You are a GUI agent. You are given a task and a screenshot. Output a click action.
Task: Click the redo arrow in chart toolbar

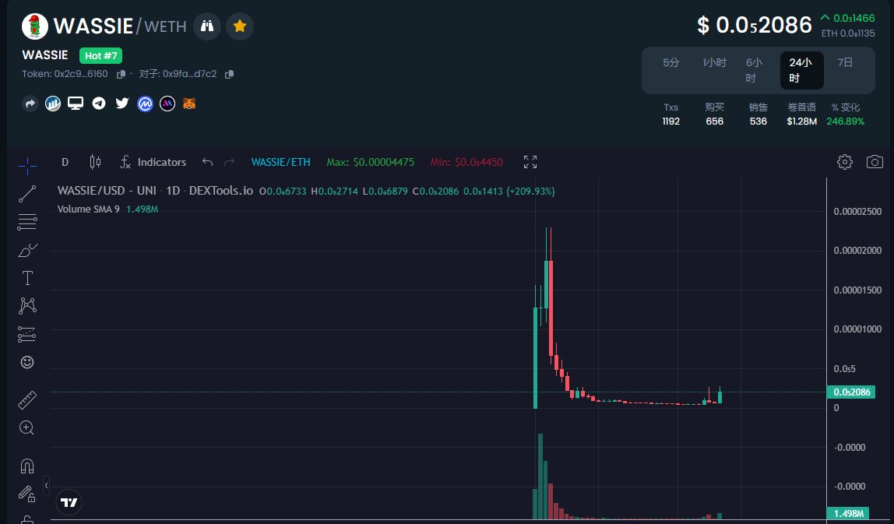(x=229, y=163)
